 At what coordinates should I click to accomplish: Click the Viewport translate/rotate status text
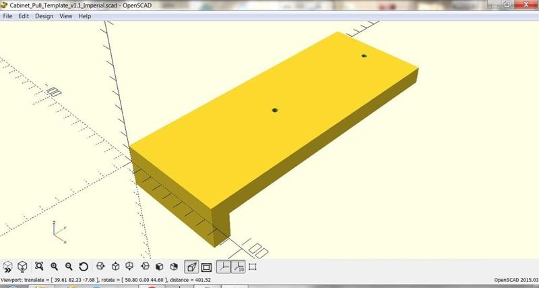pos(106,280)
